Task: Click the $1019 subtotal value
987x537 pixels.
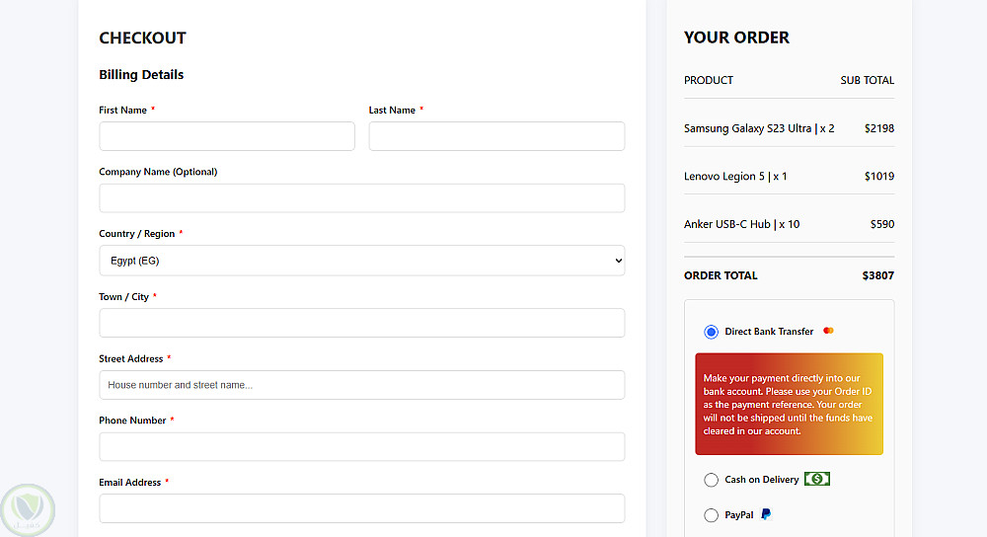Action: (x=879, y=177)
